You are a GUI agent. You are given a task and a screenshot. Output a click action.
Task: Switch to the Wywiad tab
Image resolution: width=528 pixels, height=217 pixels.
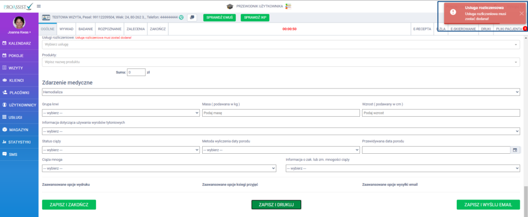(67, 29)
